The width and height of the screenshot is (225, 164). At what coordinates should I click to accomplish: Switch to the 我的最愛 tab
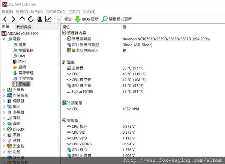pyautogui.click(x=24, y=27)
